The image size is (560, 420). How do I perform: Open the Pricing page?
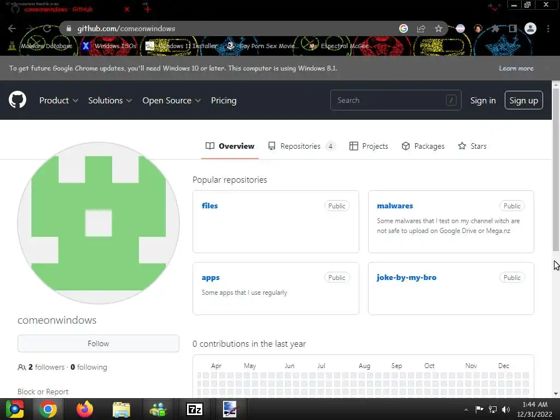click(224, 101)
